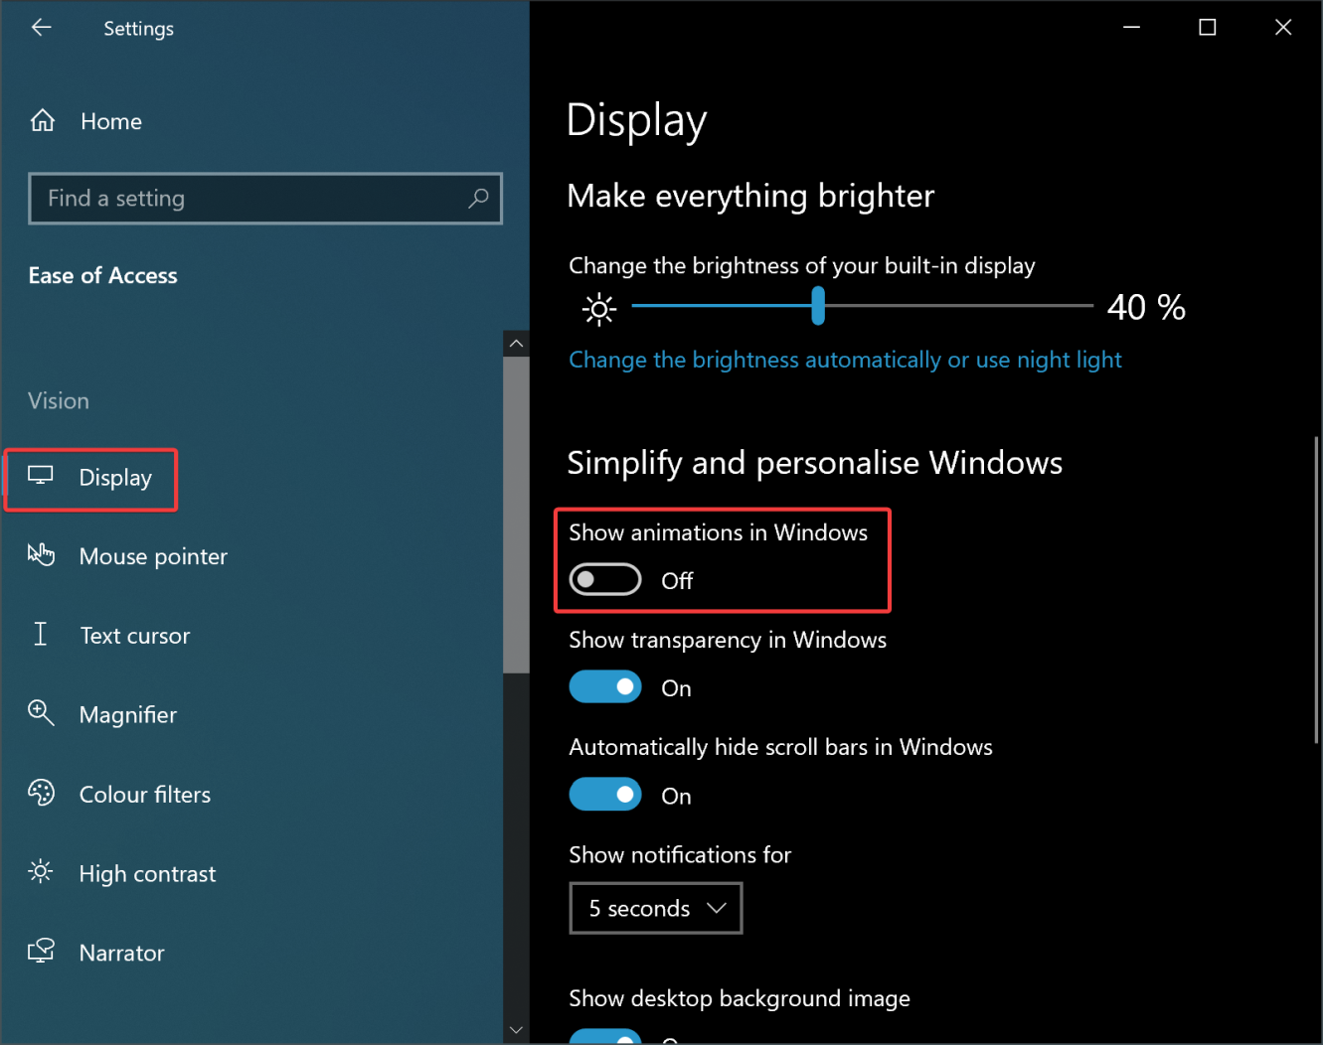Click the Show notifications for label
Screen dimensions: 1323x1045
pos(680,855)
